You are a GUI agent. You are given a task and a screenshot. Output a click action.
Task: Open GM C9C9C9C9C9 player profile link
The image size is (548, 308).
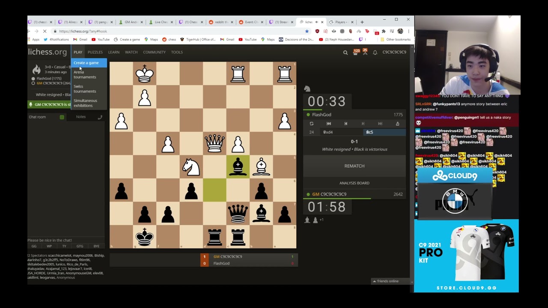point(329,194)
